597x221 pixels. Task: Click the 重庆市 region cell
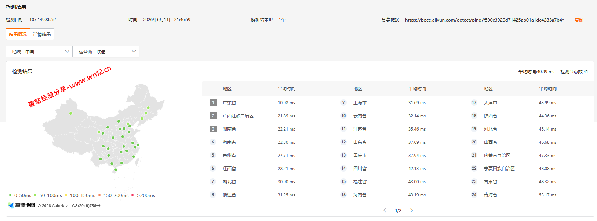tap(360, 156)
